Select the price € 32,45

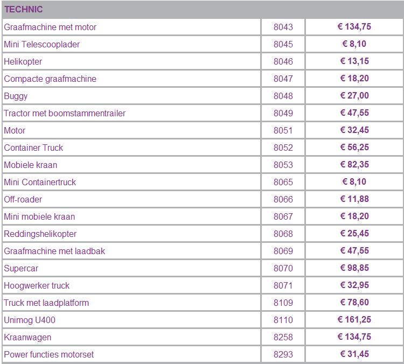(x=354, y=130)
